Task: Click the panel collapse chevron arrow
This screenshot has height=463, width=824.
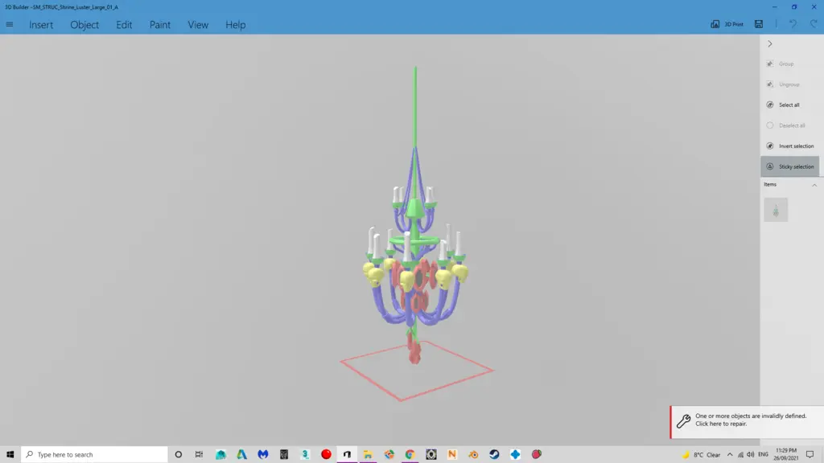Action: [770, 43]
